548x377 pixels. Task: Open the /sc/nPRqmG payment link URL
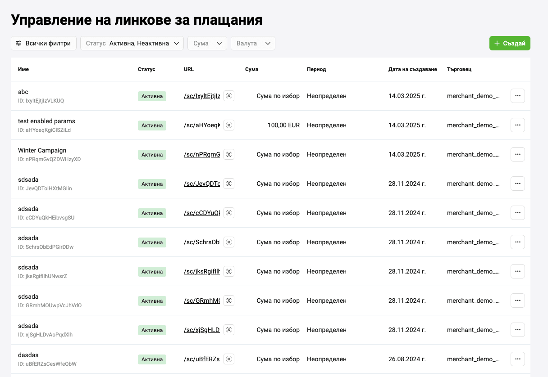point(202,154)
